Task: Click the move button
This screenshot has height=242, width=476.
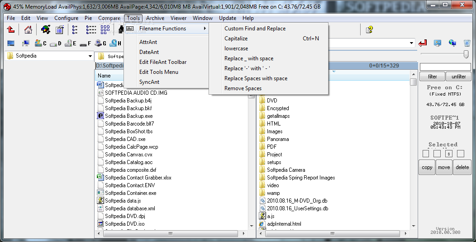Action: tap(444, 167)
